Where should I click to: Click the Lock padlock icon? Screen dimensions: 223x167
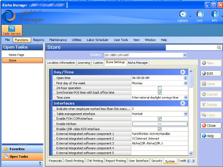[x=200, y=14]
